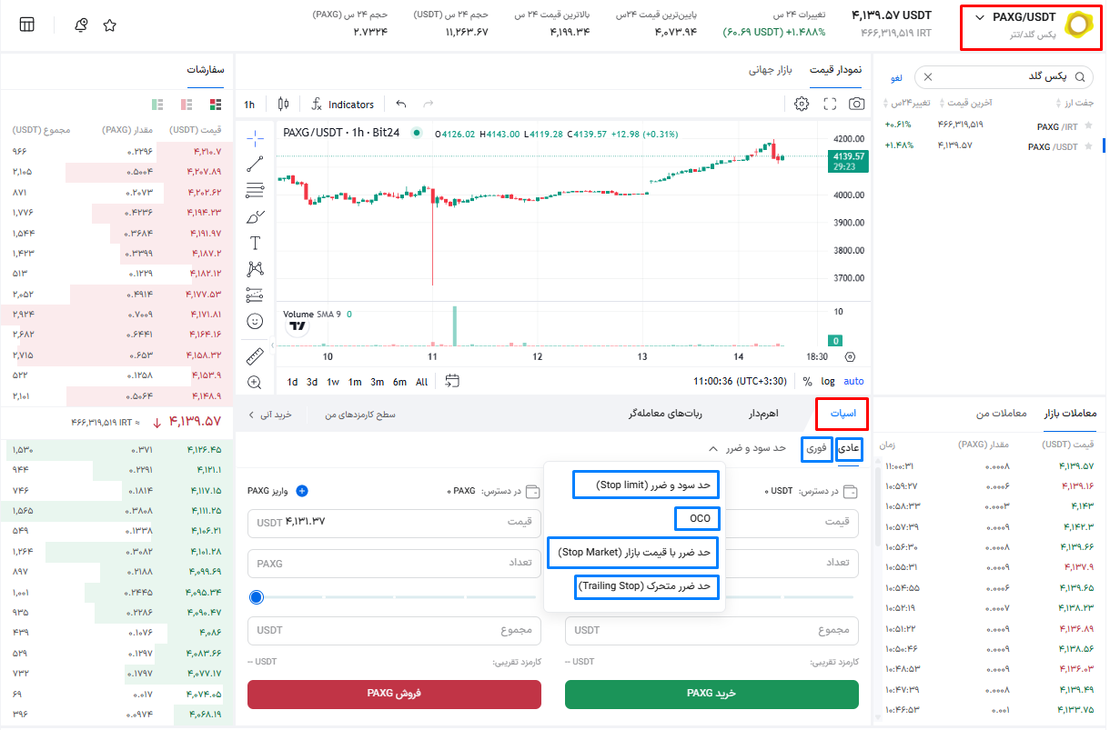Choose Stop Market from order type menu
The width and height of the screenshot is (1110, 730).
(634, 552)
